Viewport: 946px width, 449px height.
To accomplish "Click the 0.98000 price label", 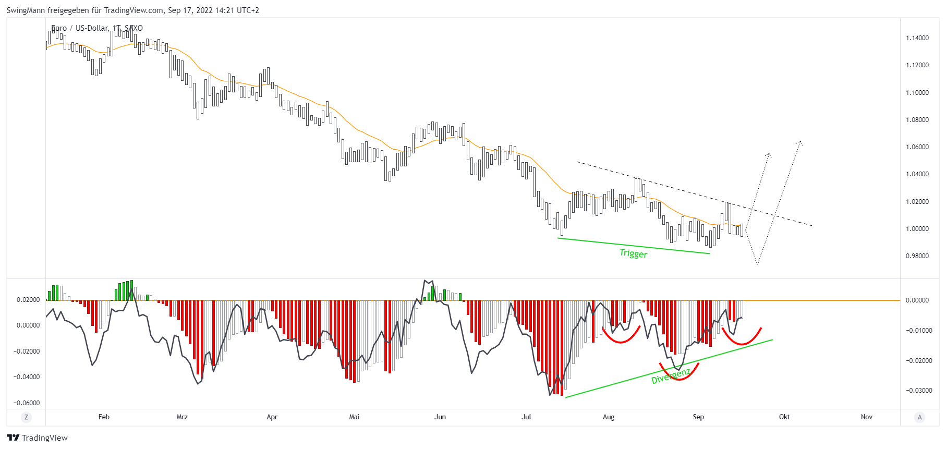I will (917, 256).
